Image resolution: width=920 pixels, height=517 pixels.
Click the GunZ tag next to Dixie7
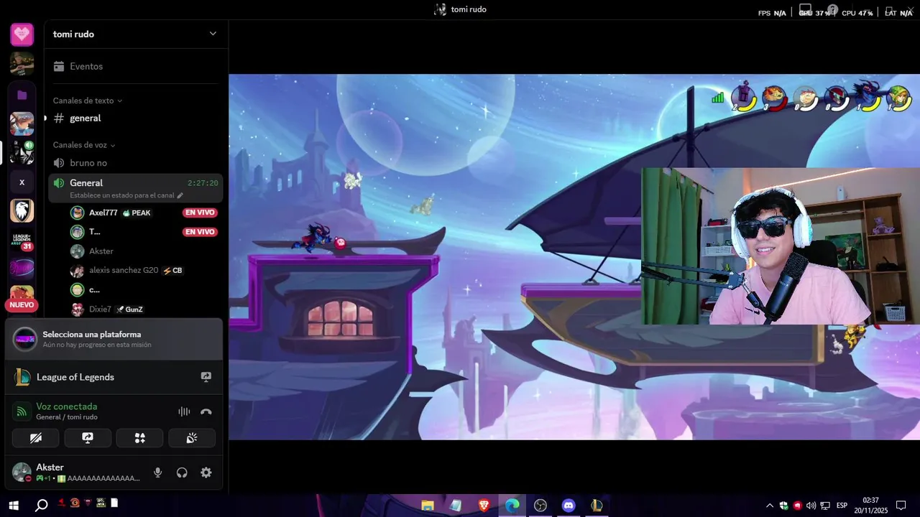tap(130, 309)
